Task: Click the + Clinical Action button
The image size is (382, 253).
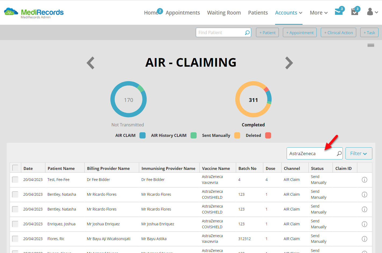Action: tap(338, 33)
